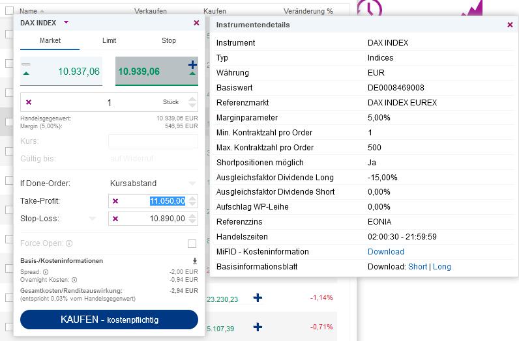Show the Force Open info icon
Viewport: 519px width, 341px height.
click(x=69, y=243)
